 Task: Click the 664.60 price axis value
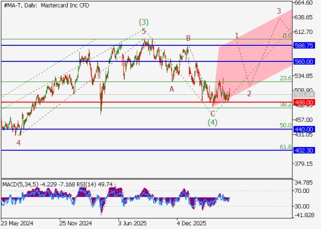click(304, 3)
